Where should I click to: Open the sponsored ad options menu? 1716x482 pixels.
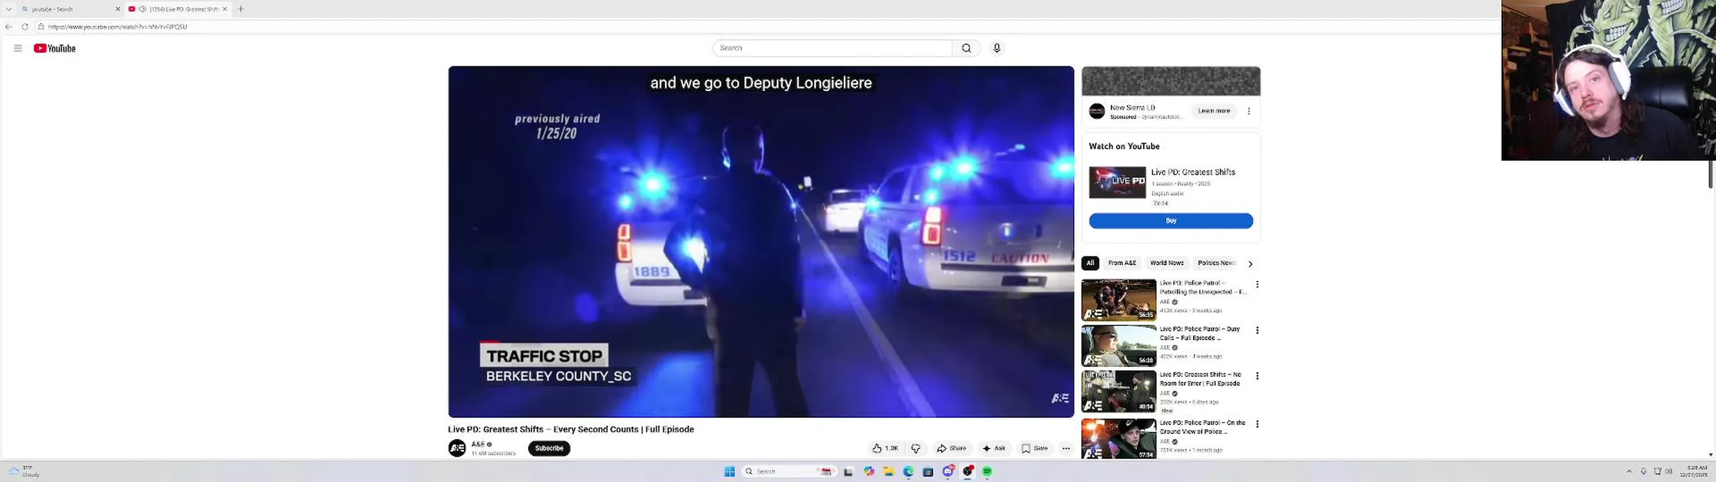tap(1249, 111)
